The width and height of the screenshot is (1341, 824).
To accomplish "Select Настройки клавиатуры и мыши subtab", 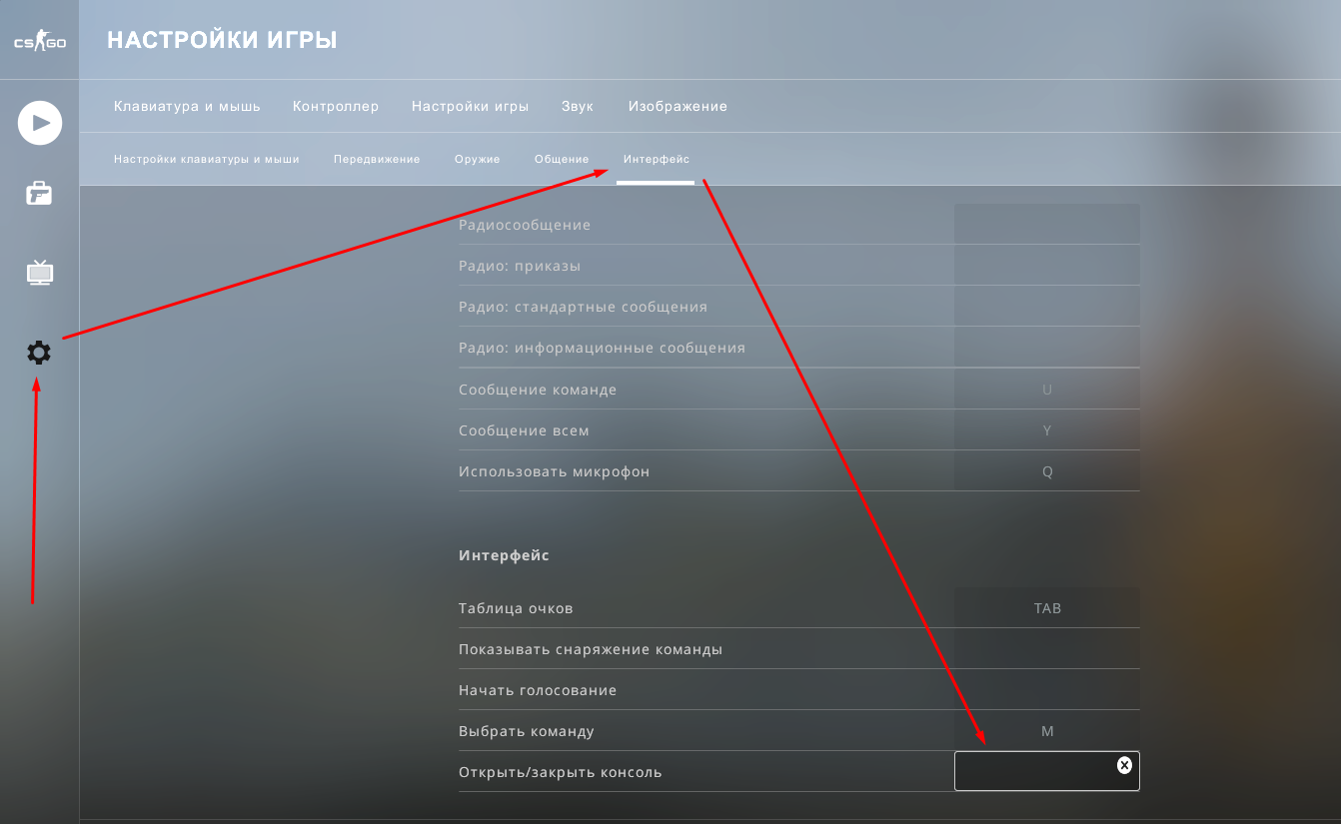I will [x=207, y=159].
